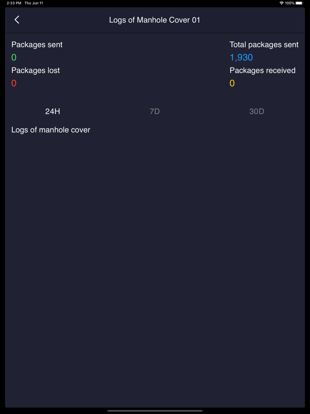Go back using the chevron arrow
Screen dimensions: 310x414
point(17,20)
